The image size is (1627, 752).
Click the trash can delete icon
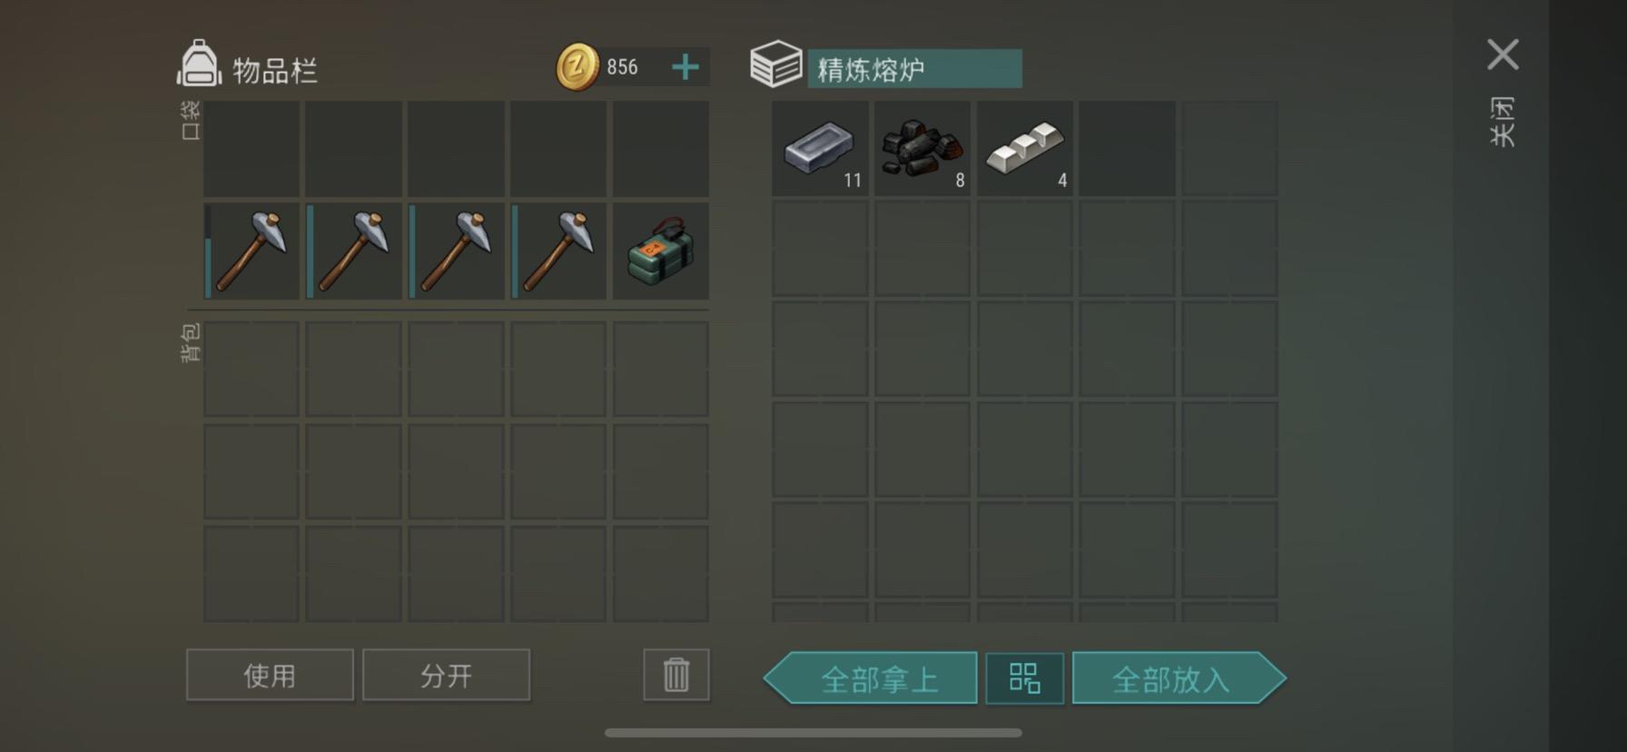point(676,675)
